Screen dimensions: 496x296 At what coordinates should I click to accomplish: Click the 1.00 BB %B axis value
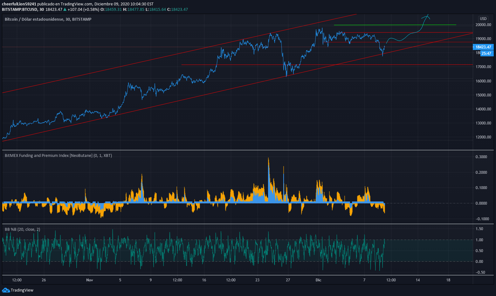click(479, 240)
